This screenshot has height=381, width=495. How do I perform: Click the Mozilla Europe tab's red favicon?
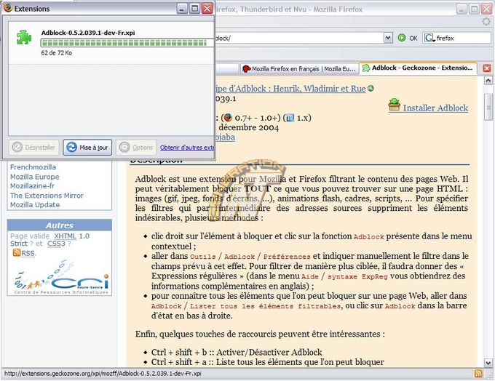click(x=246, y=69)
